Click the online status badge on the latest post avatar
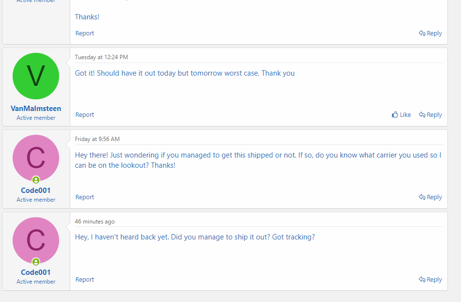The width and height of the screenshot is (461, 302). click(36, 262)
